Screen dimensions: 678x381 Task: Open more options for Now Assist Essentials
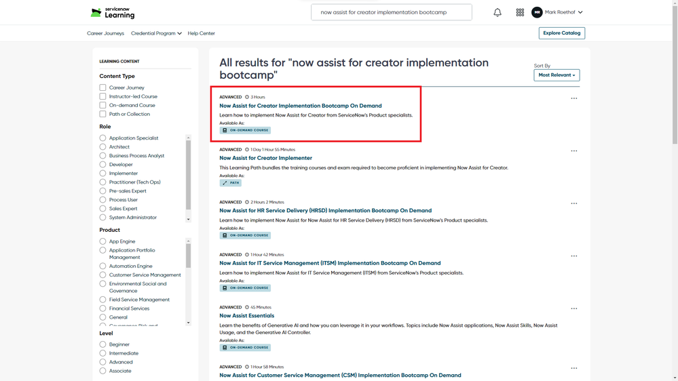coord(574,308)
